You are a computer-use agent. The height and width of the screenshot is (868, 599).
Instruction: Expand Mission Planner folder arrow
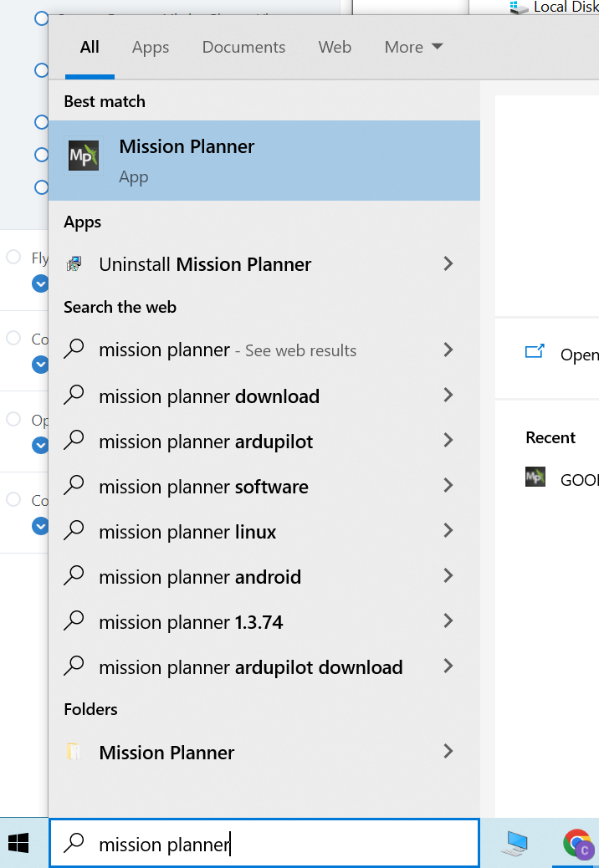pos(448,752)
